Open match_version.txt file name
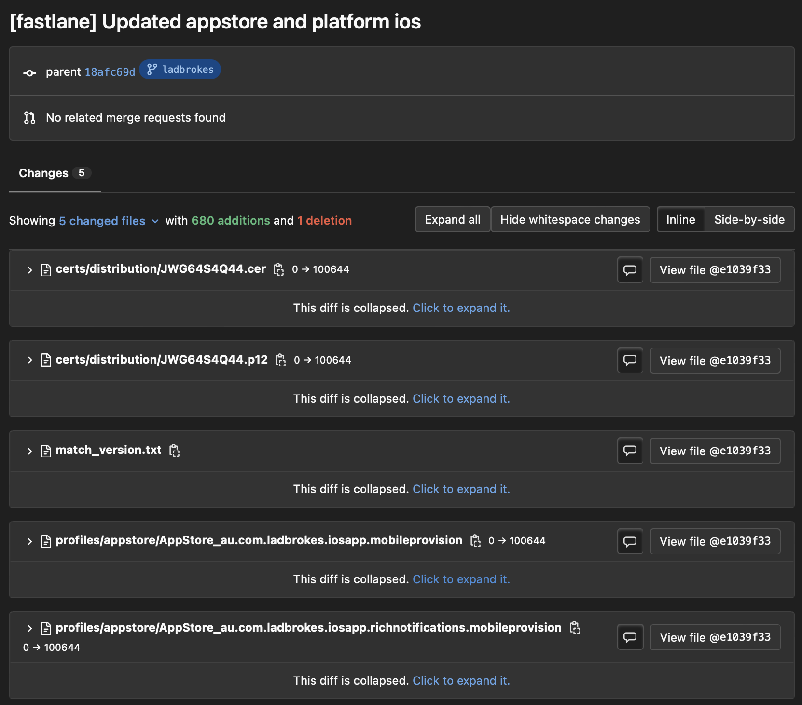Image resolution: width=802 pixels, height=705 pixels. click(x=109, y=450)
